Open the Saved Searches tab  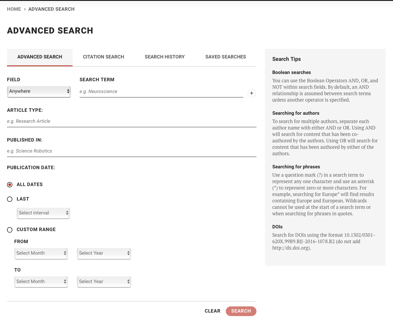pos(226,57)
